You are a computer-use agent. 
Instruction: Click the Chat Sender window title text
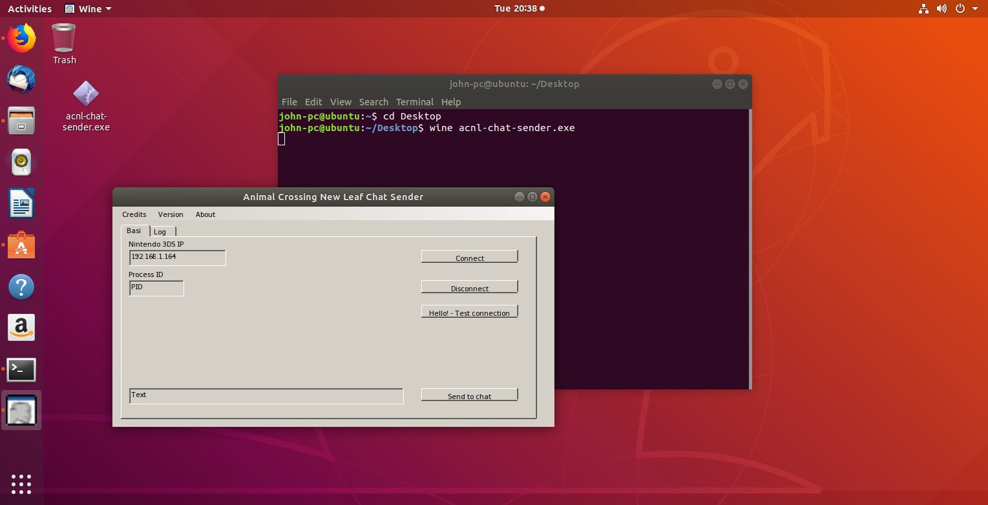(x=333, y=197)
